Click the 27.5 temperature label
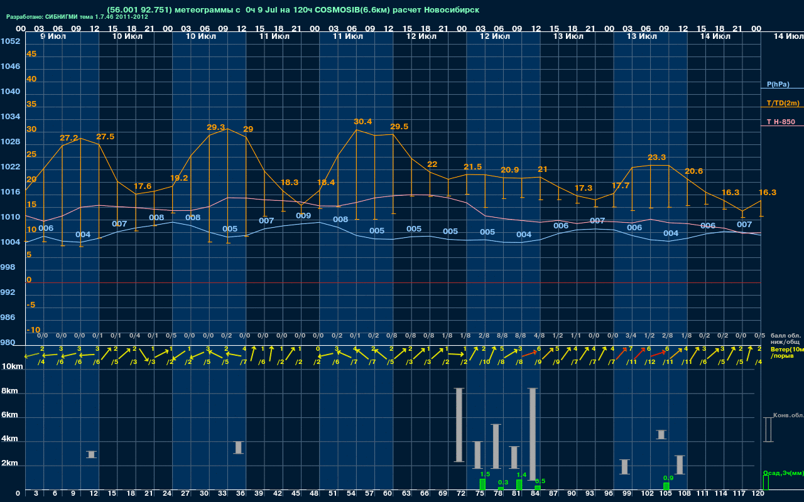Screen dimensions: 804x502 point(105,137)
